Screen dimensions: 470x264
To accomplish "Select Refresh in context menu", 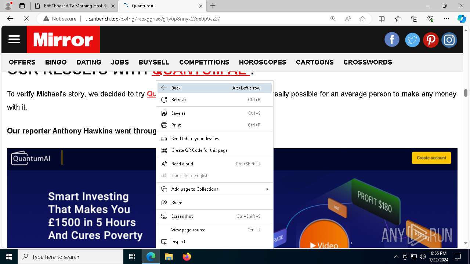I will click(214, 100).
